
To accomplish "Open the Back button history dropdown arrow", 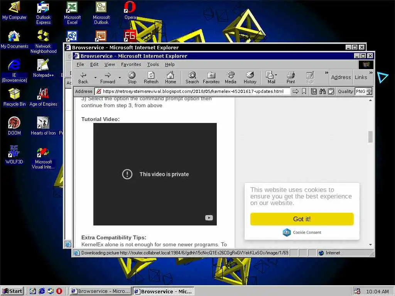I will pyautogui.click(x=95, y=77).
